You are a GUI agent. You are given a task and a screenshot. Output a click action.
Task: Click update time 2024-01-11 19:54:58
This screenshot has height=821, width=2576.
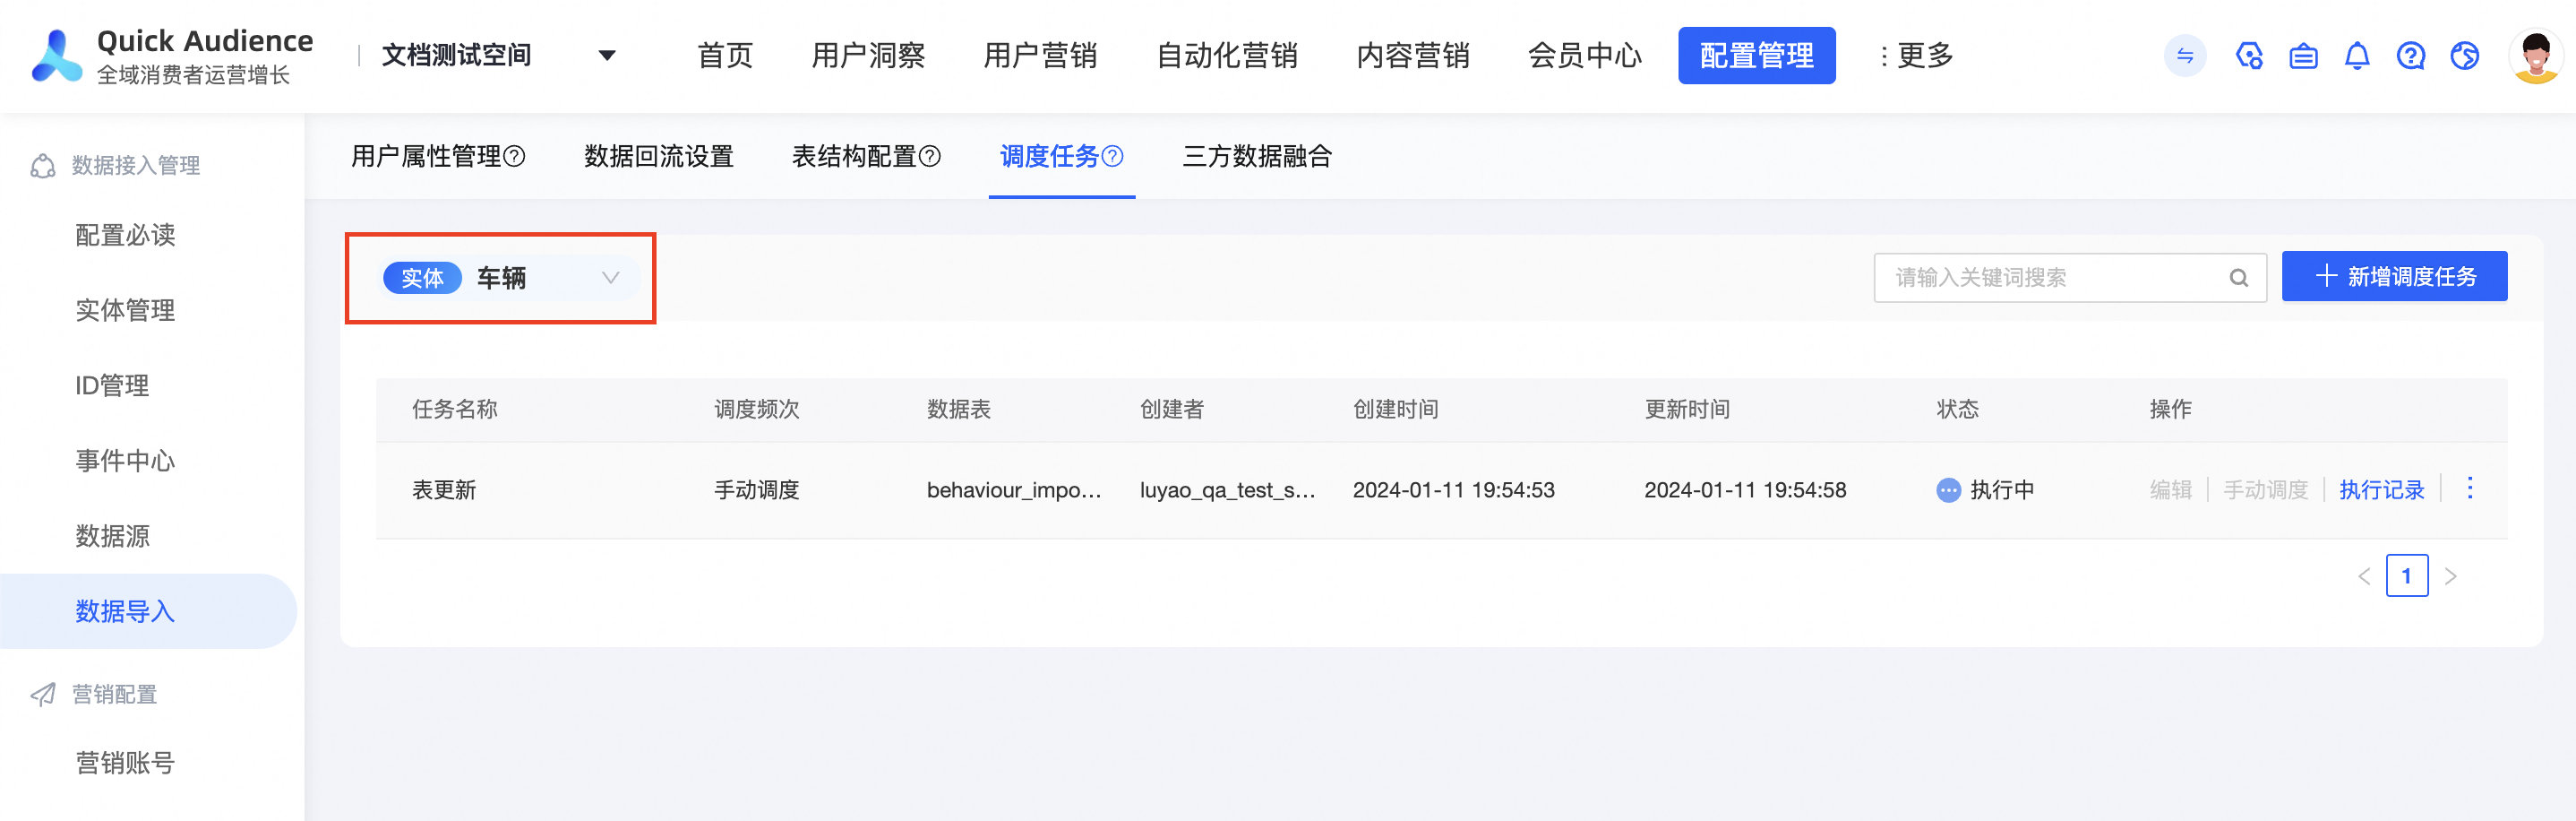(1746, 489)
